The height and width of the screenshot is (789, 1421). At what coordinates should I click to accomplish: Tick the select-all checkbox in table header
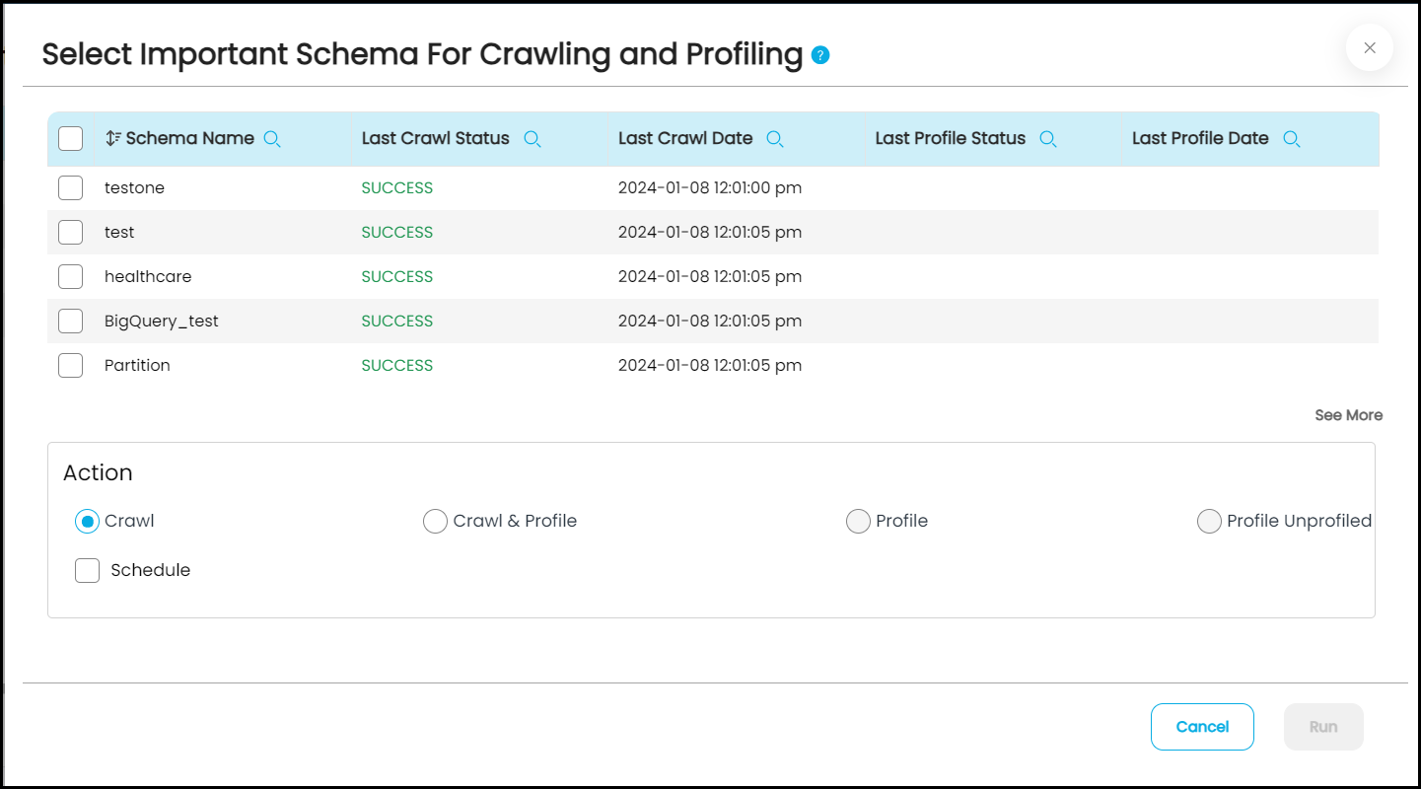pos(71,139)
